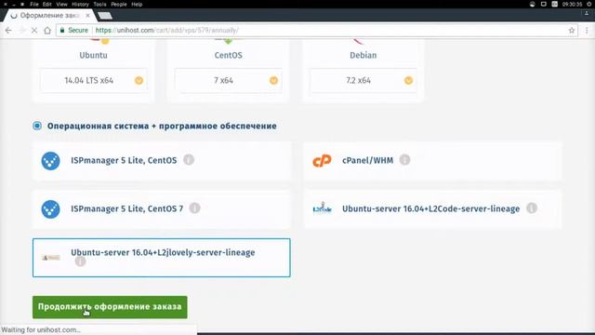Click the orange arrow in Debian version box
Screen dimensions: 595x335
click(x=408, y=81)
